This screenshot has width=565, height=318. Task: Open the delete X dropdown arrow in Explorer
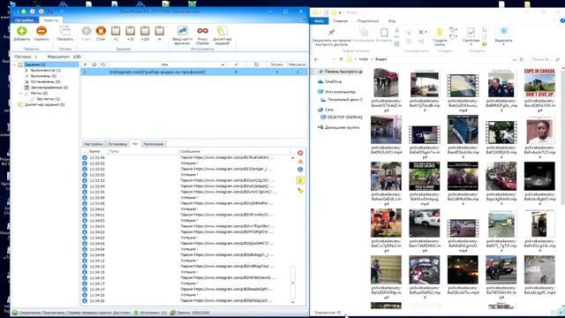[x=426, y=32]
